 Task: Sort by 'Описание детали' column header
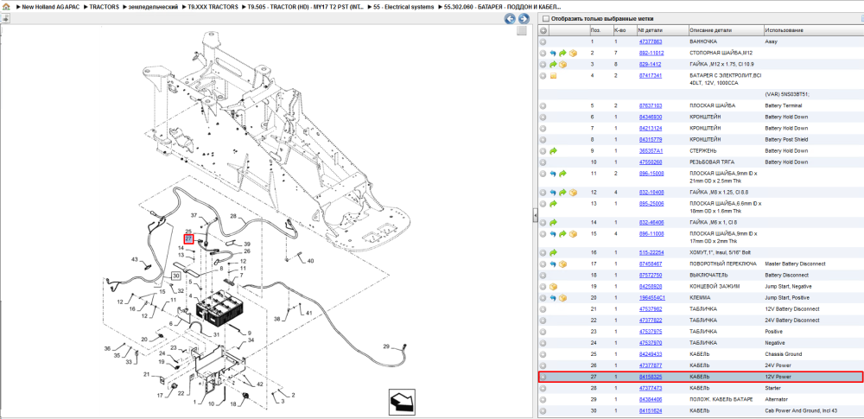click(726, 30)
